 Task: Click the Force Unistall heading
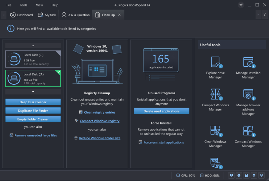tap(161, 123)
